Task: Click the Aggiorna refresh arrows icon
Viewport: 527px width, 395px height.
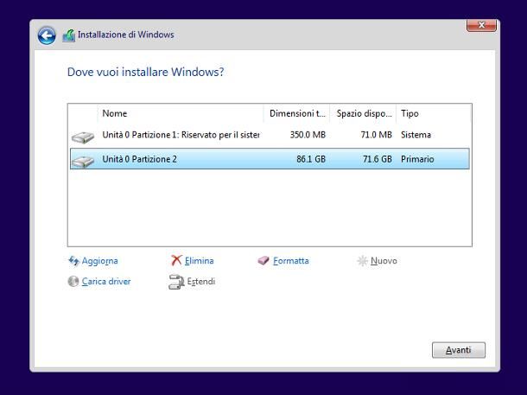Action: (73, 261)
